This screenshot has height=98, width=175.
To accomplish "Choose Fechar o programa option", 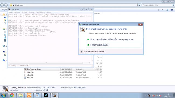I will pyautogui.click(x=114, y=45).
